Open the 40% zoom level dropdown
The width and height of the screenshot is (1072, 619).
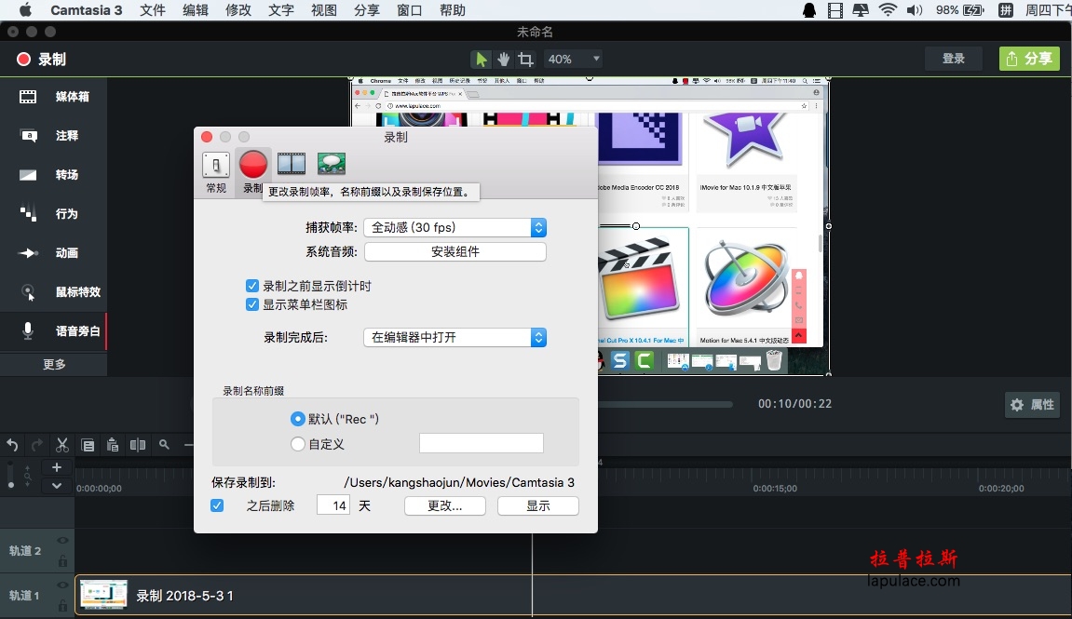click(573, 60)
